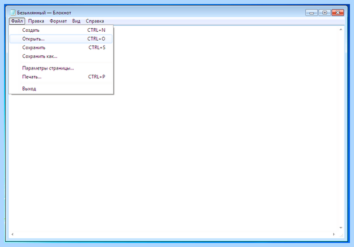
Task: Click the vertical scrollbar down arrow
Action: coord(341,228)
